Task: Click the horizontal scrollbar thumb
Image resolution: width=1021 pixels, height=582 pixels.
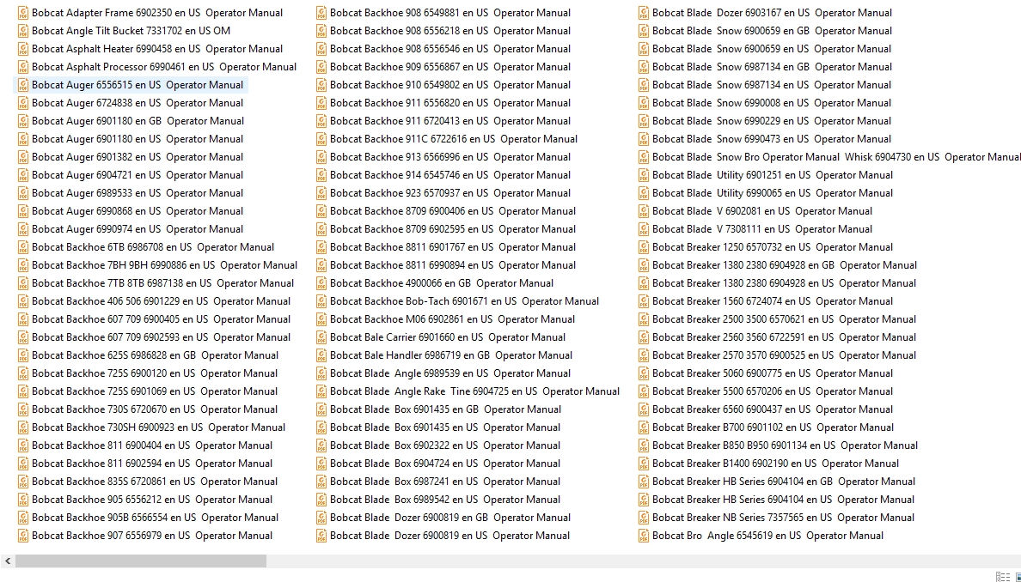Action: pos(141,561)
